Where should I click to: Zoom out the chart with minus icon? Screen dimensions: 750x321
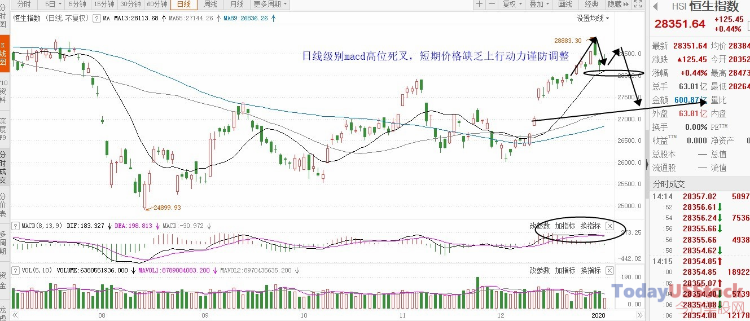492,4
